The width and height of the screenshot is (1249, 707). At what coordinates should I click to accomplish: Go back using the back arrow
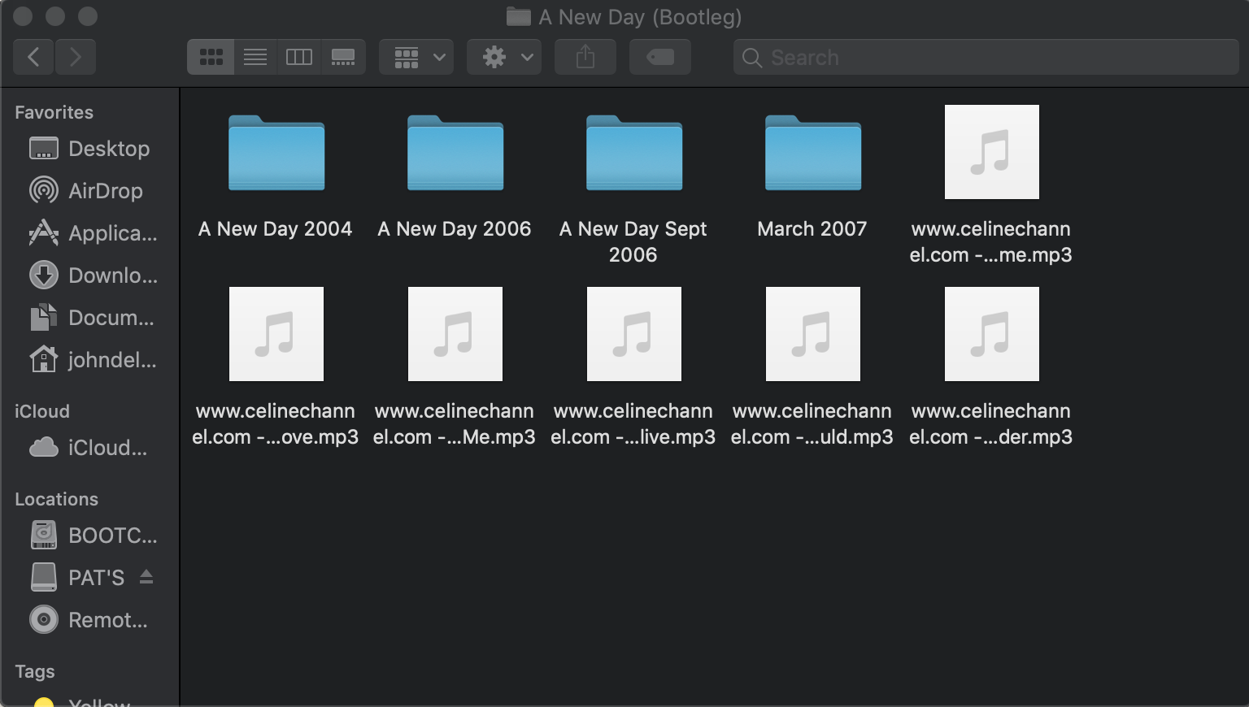33,57
